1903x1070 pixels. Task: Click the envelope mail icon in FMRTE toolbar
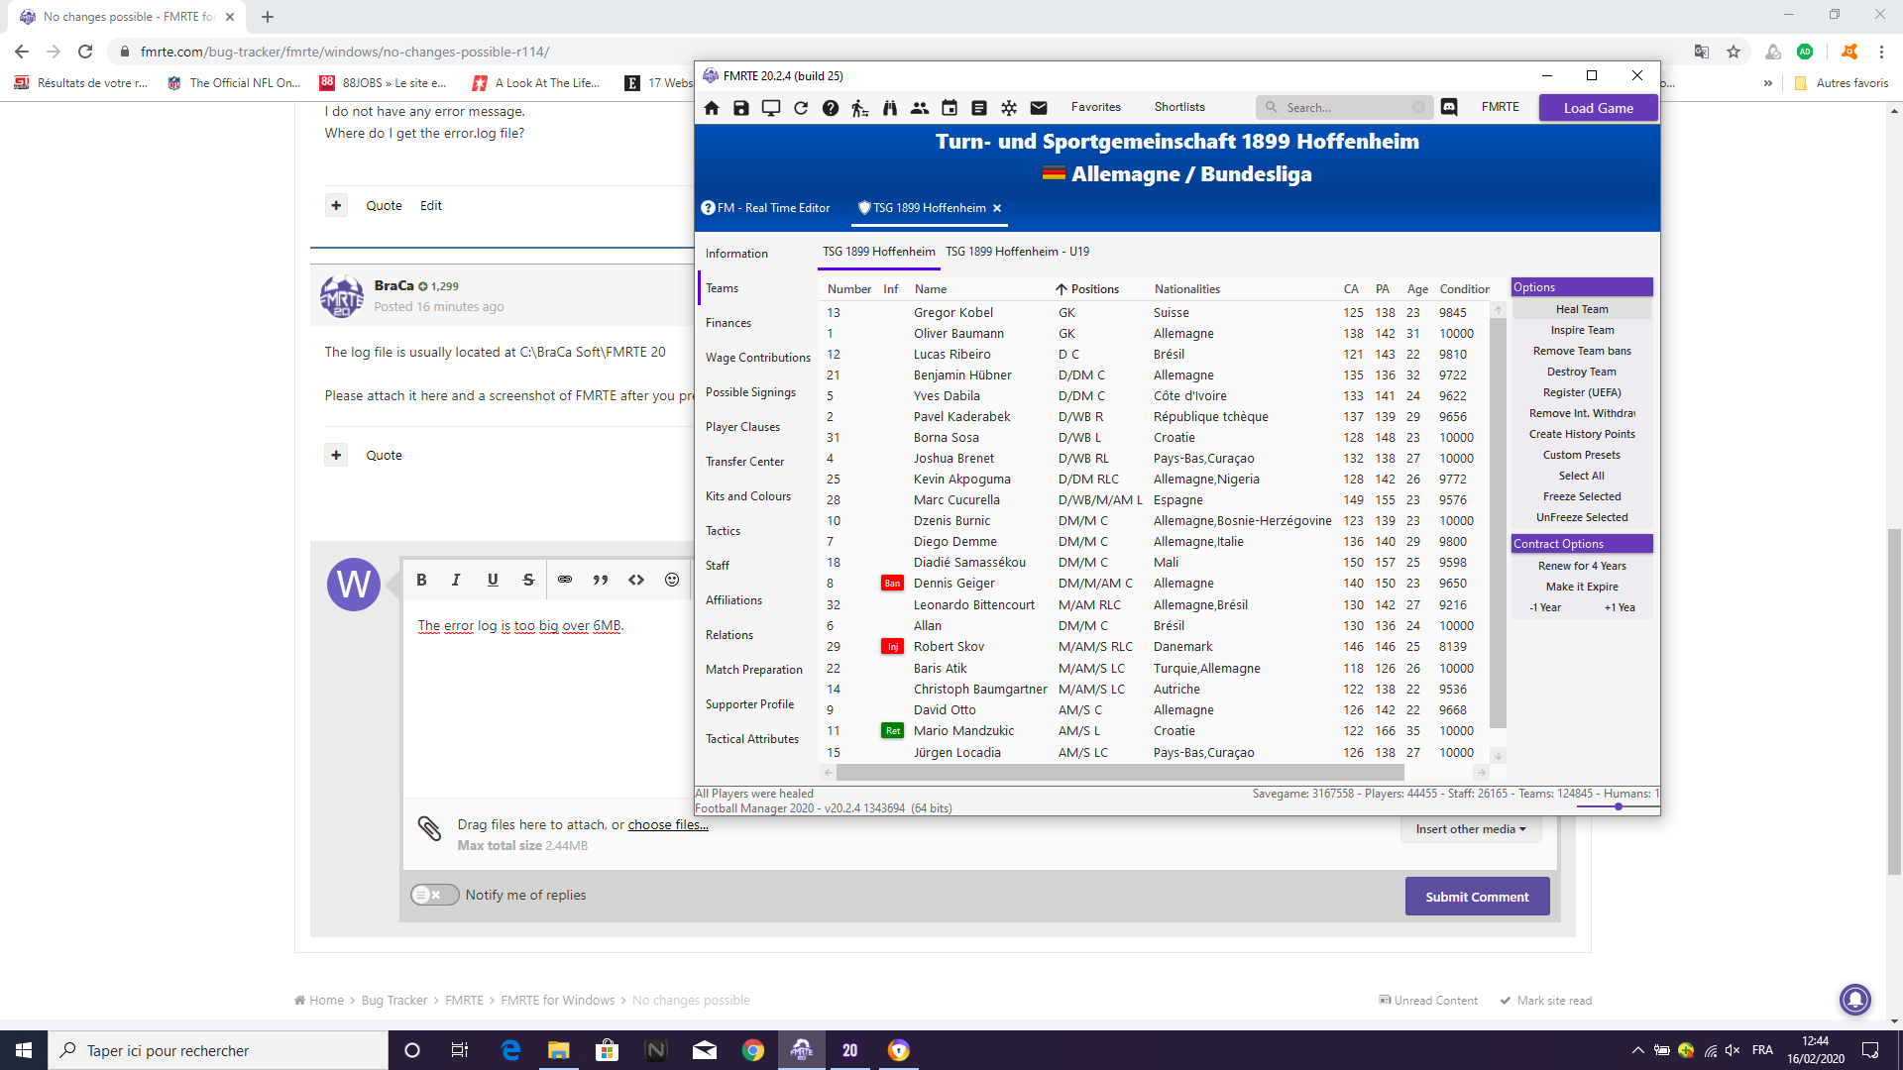1039,108
